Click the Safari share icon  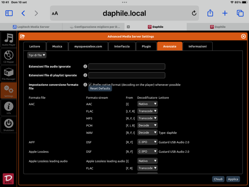point(210,13)
